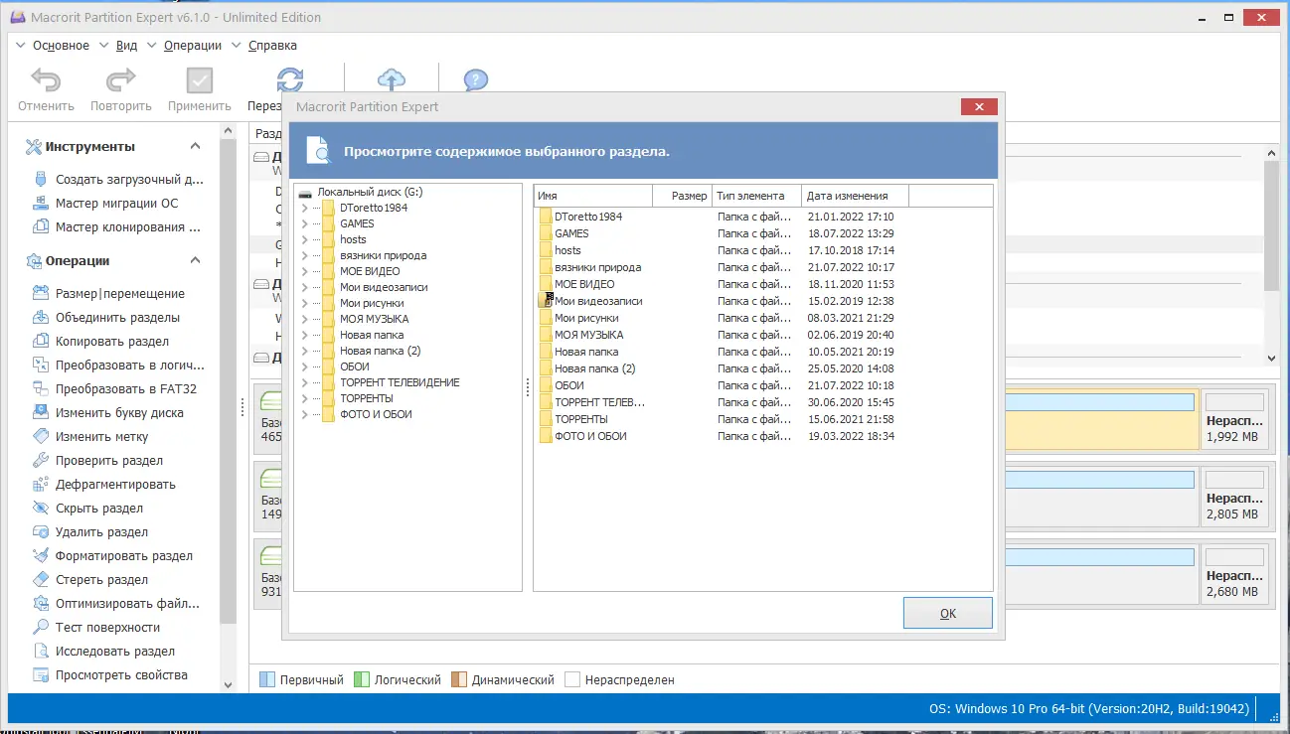The image size is (1290, 734).
Task: Sort by Имя column header
Action: [x=592, y=196]
